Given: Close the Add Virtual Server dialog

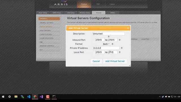Looking at the screenshot, I should (x=128, y=28).
